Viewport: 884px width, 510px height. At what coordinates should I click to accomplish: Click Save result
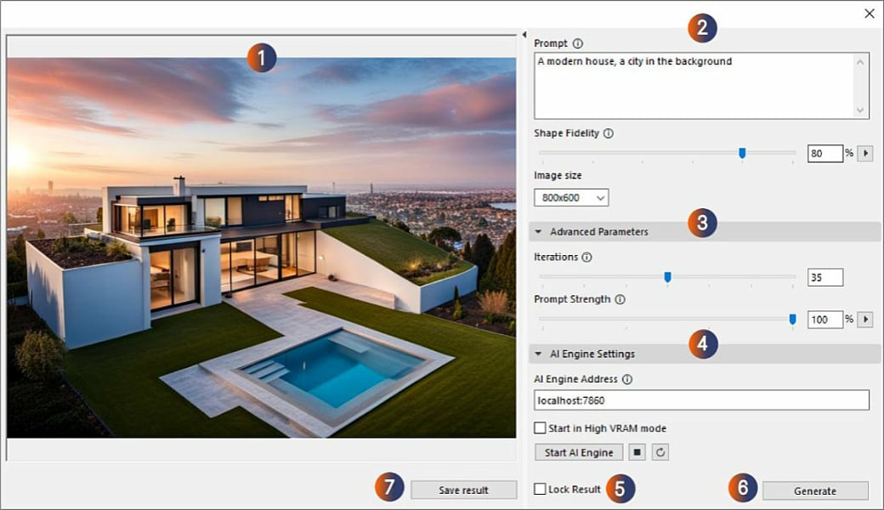coord(463,490)
